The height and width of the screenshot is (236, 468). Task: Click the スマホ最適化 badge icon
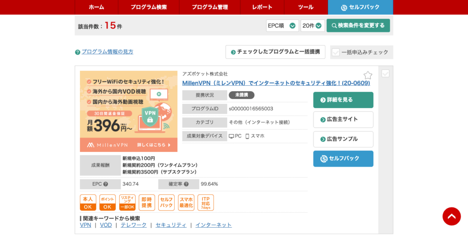click(186, 203)
